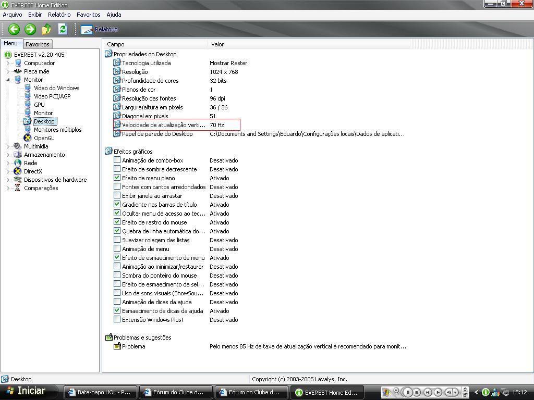Click the Propriedades do Desktop section icon
Viewport: 534px width, 400px height.
(108, 54)
